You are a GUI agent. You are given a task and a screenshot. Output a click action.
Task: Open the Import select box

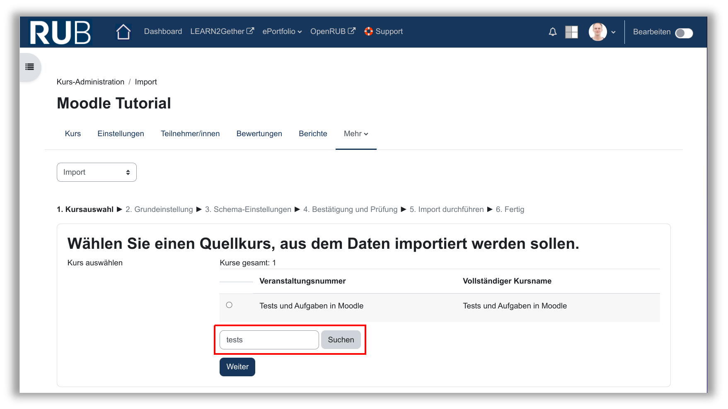point(97,172)
